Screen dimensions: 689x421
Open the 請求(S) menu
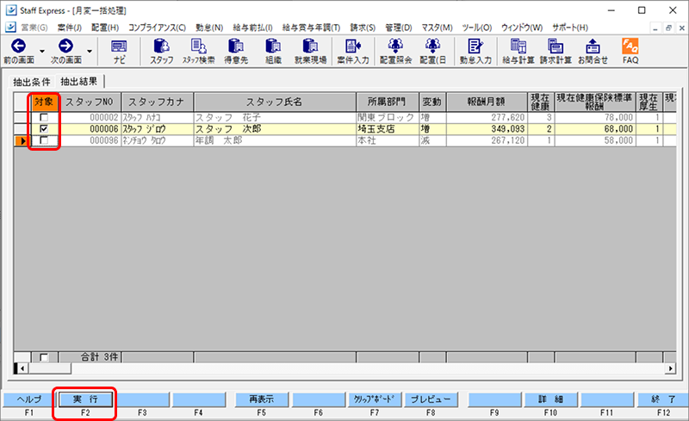click(x=363, y=28)
